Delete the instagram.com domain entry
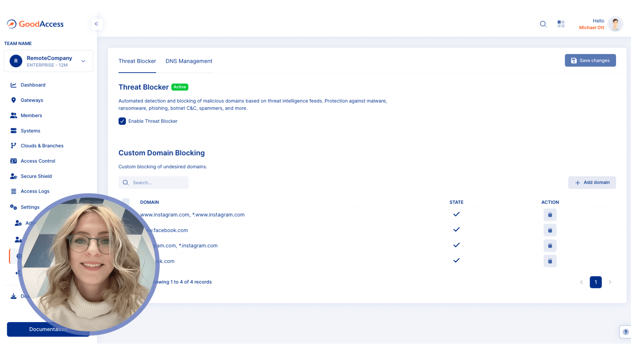The width and height of the screenshot is (631, 355). click(550, 246)
